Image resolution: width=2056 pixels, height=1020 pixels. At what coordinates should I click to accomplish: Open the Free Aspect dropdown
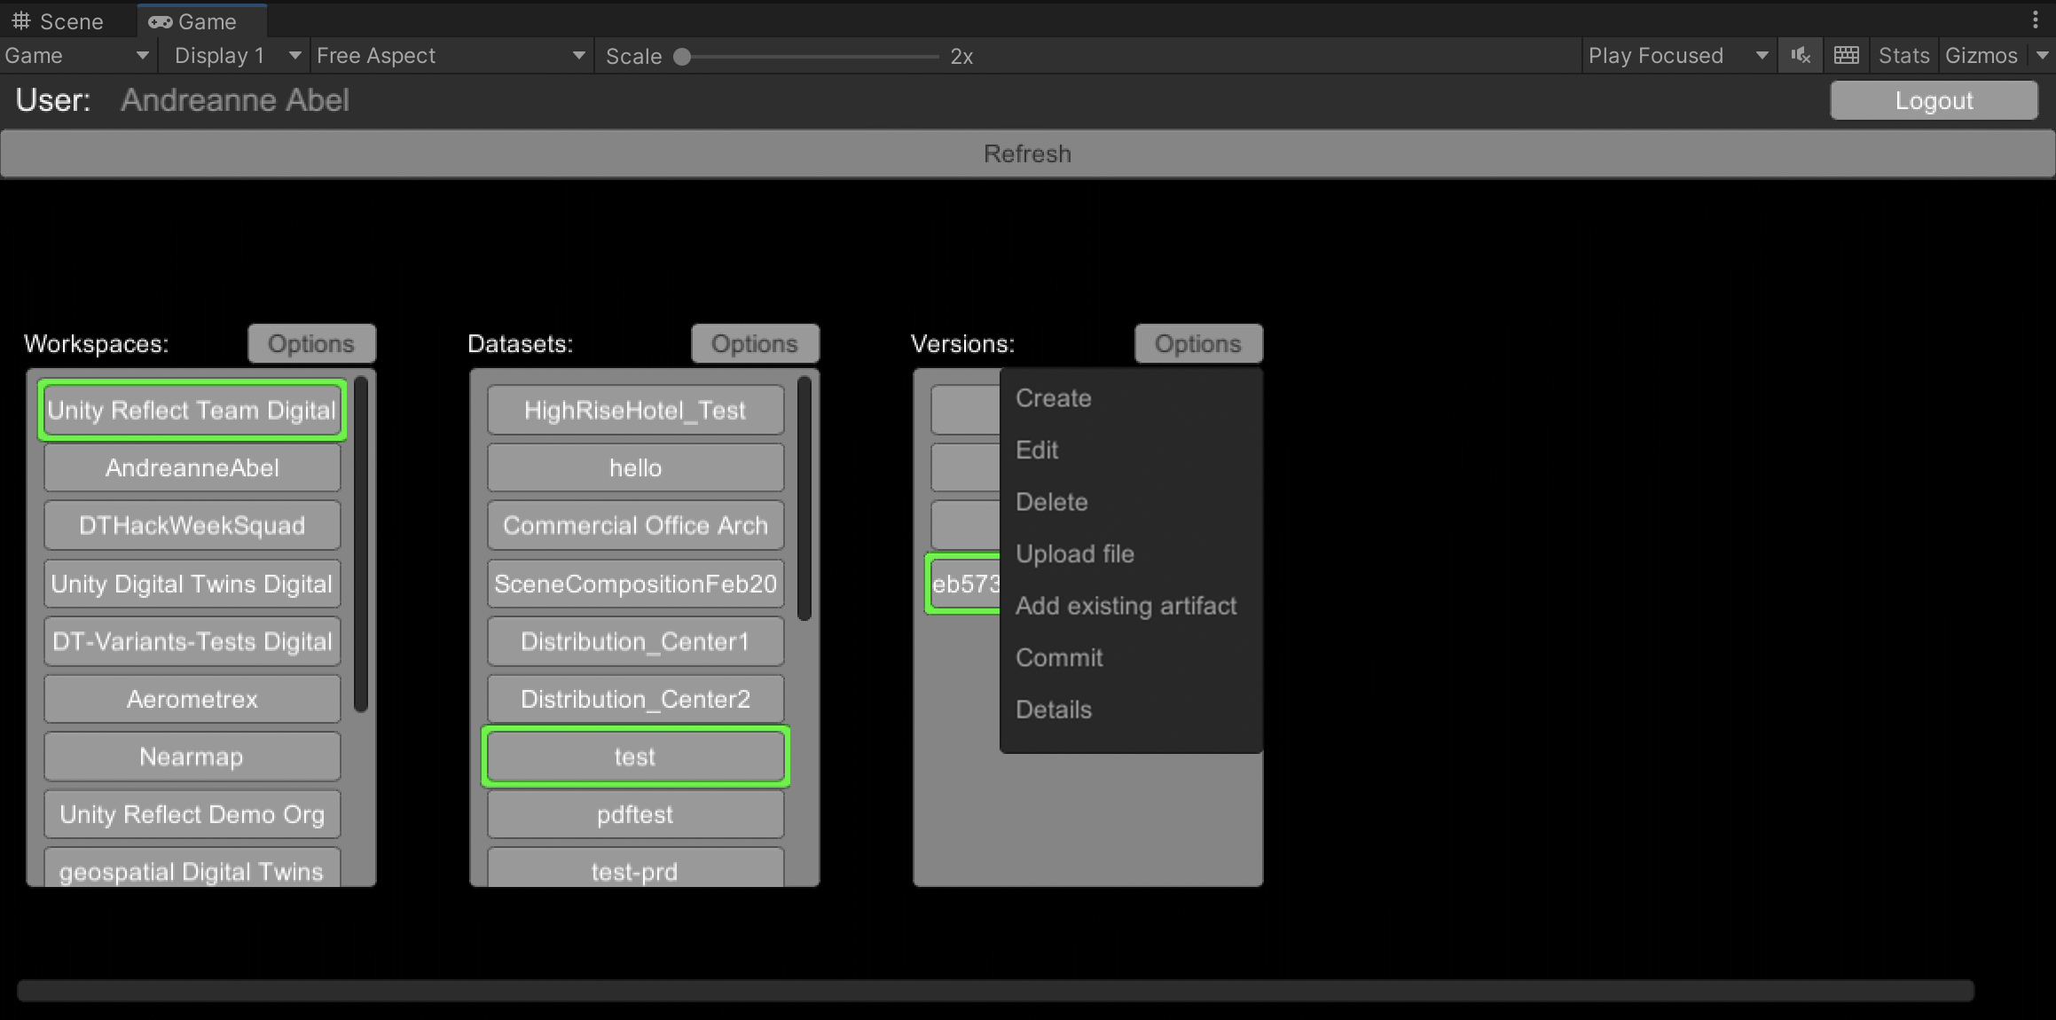(451, 56)
